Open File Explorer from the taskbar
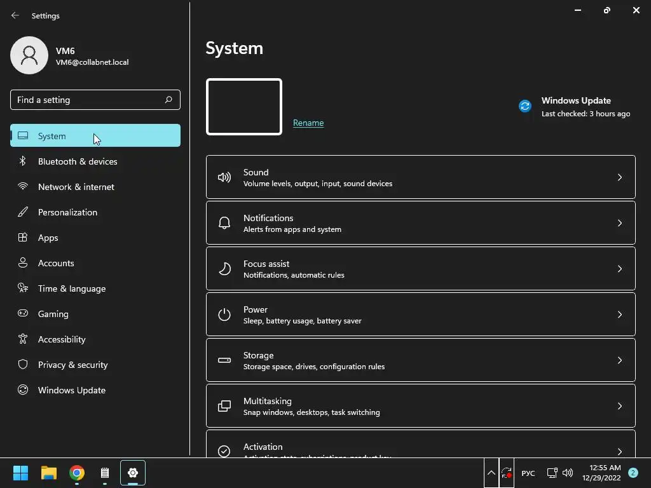 [x=48, y=473]
